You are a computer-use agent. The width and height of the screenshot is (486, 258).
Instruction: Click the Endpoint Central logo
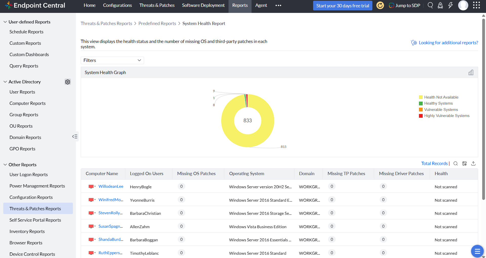(35, 5)
